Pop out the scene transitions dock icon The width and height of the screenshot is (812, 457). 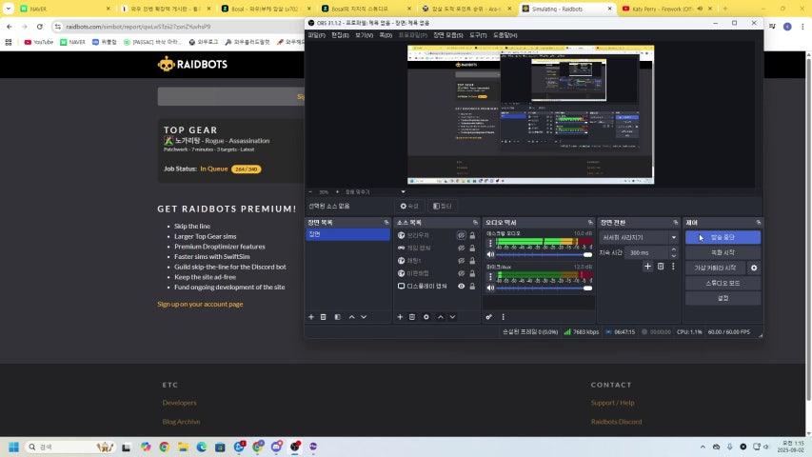(x=675, y=222)
